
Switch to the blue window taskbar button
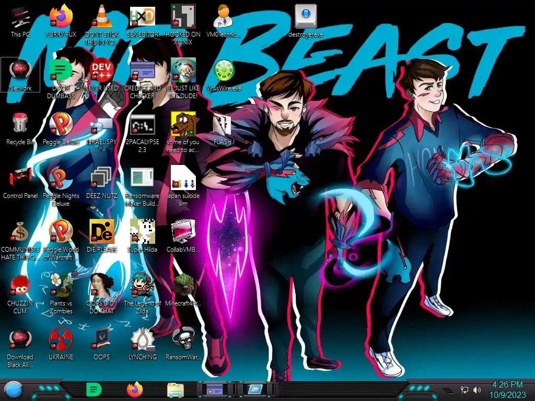[255, 390]
